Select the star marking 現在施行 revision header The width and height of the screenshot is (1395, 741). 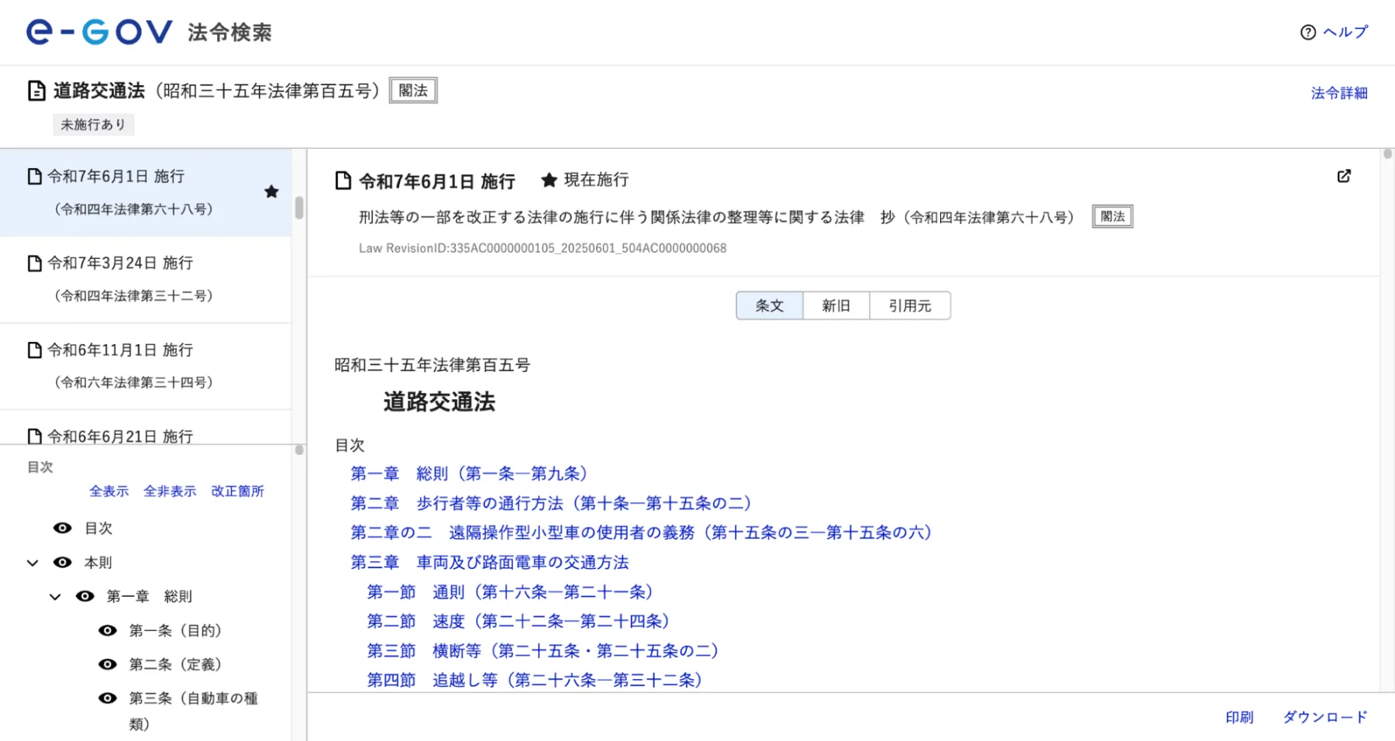click(549, 179)
